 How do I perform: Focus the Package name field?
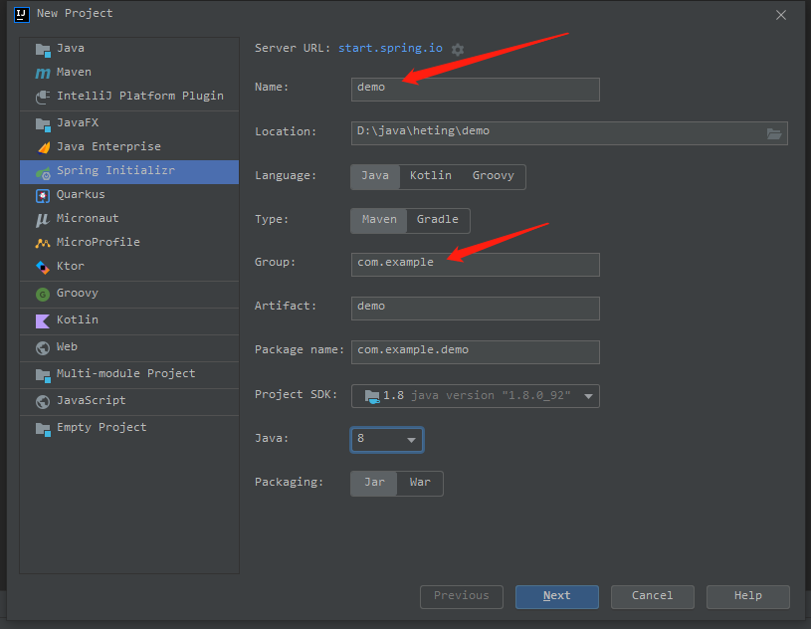pos(476,352)
